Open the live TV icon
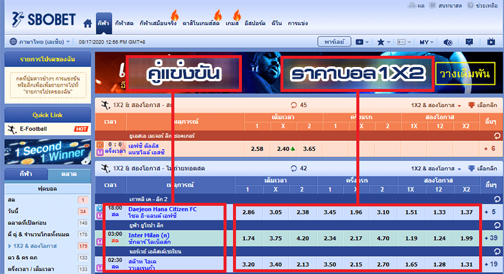 tap(491, 42)
